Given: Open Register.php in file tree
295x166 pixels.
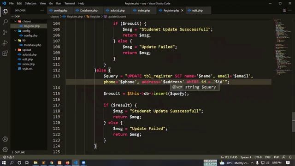Looking at the screenshot, I should click(29, 26).
